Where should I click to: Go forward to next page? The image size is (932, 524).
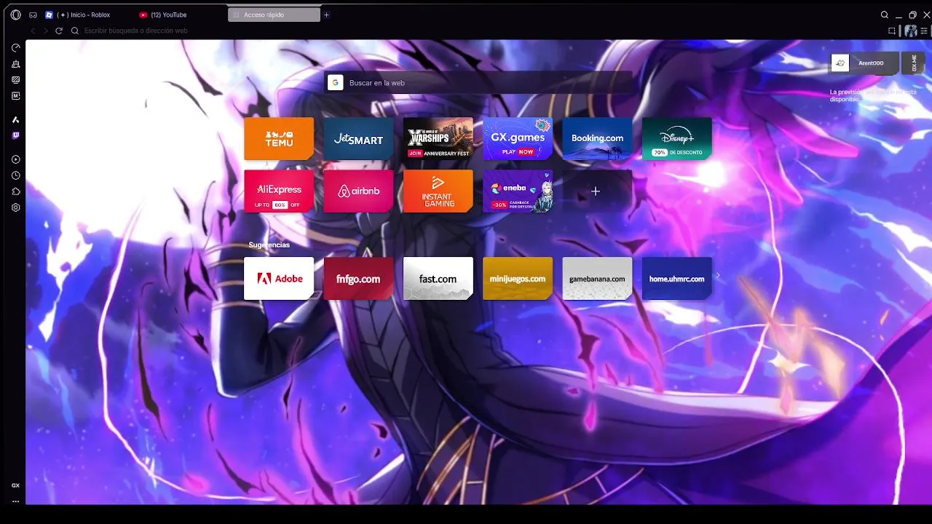(46, 31)
